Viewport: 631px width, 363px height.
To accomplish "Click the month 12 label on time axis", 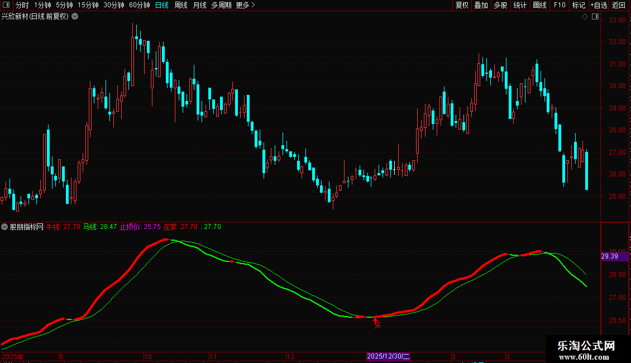I will coord(290,356).
